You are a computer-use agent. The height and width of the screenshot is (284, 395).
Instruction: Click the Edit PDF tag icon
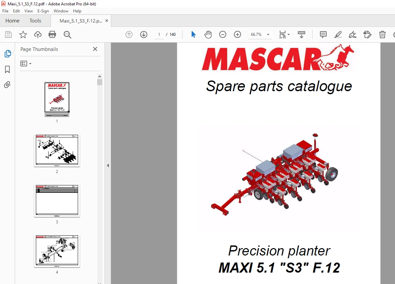click(x=367, y=35)
